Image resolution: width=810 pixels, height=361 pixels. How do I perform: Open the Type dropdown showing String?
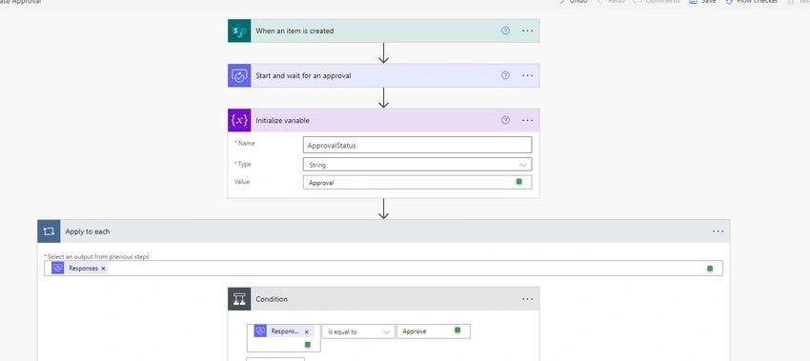pyautogui.click(x=417, y=165)
